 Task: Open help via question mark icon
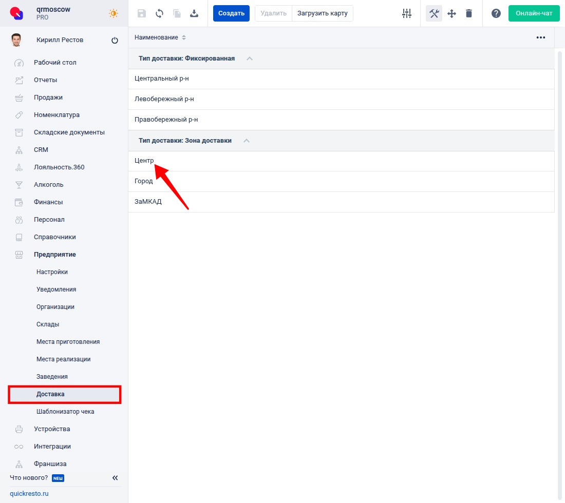(x=496, y=13)
